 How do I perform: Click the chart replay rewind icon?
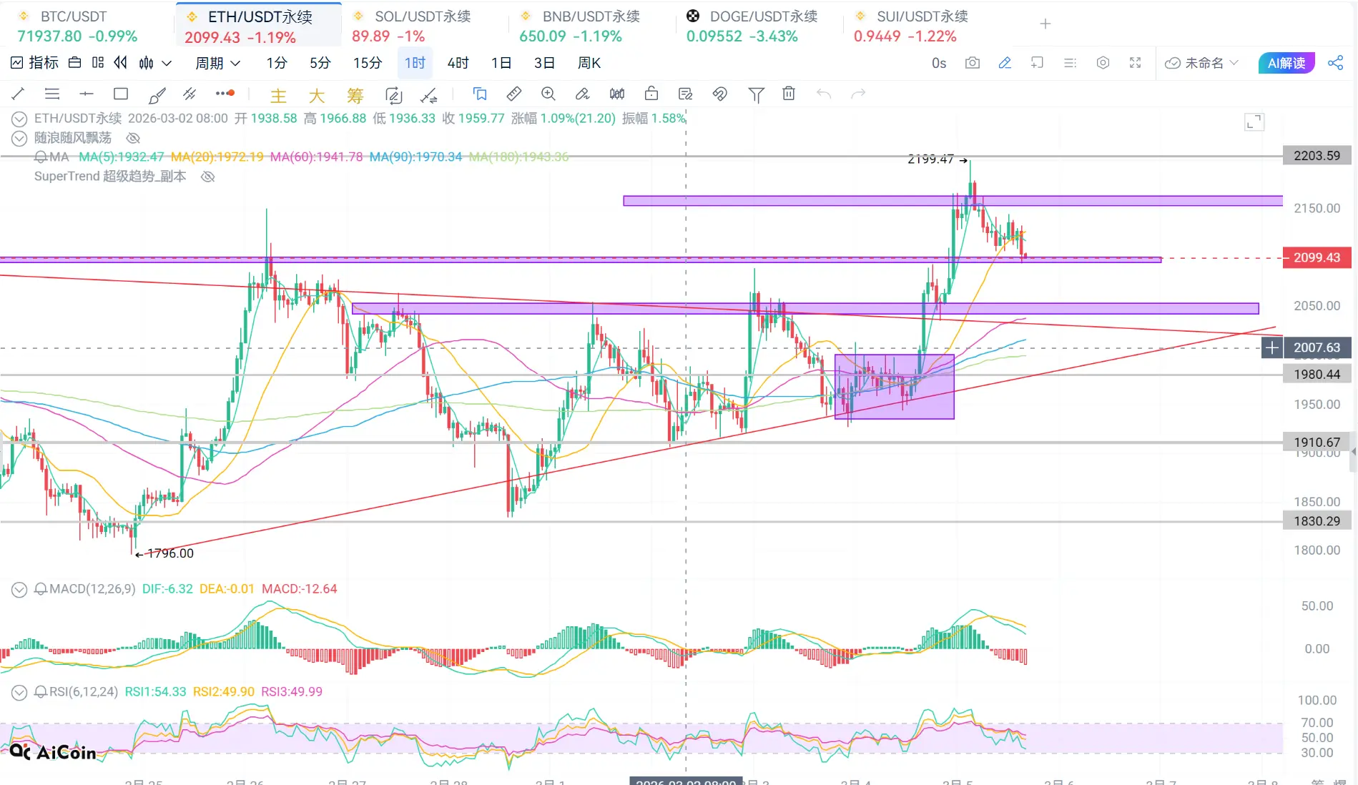click(x=121, y=63)
